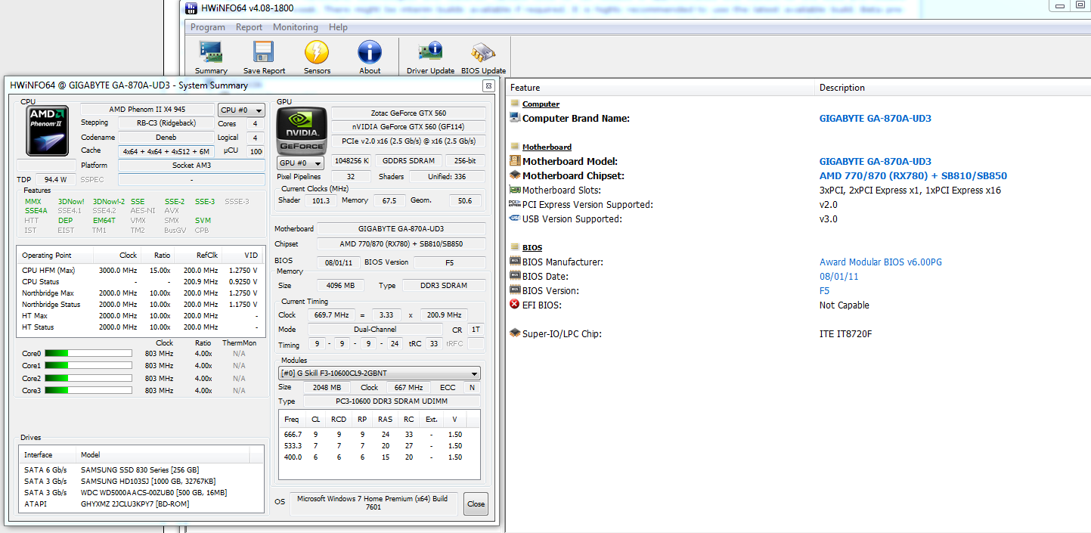Open the G Skill memory module dropdown

click(379, 373)
